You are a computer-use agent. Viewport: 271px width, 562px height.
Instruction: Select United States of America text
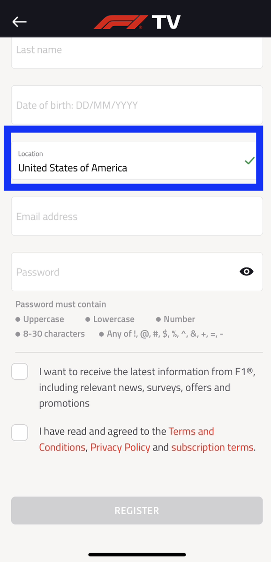[73, 168]
